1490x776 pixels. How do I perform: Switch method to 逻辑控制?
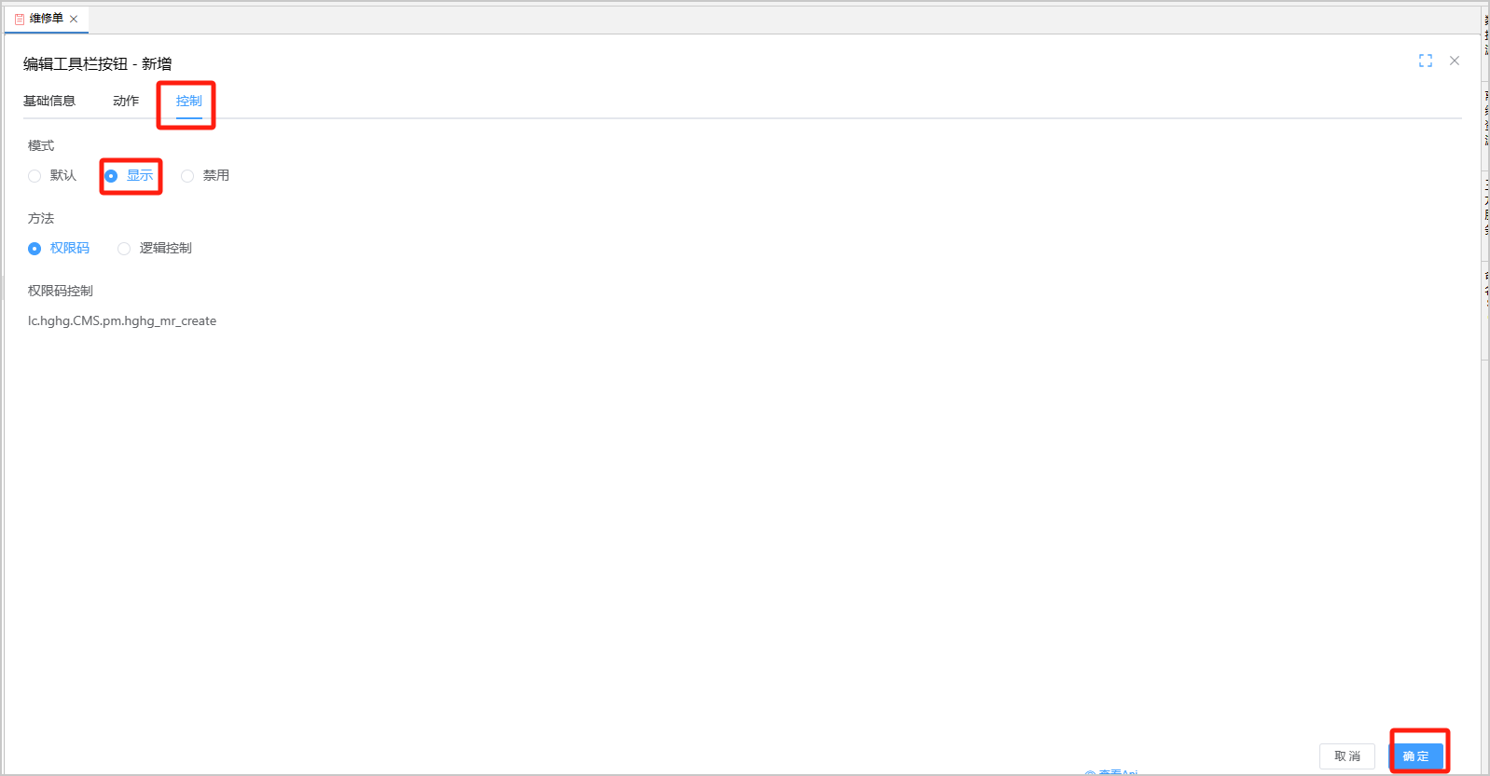coord(124,249)
